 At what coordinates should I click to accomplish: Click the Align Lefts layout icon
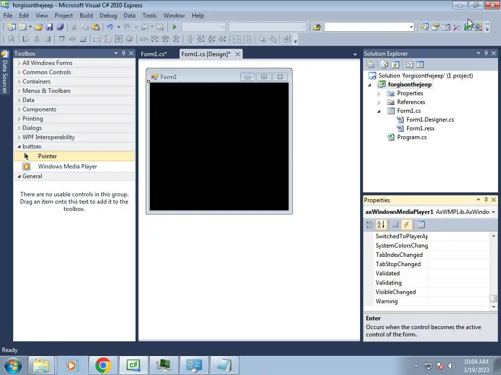[x=26, y=39]
